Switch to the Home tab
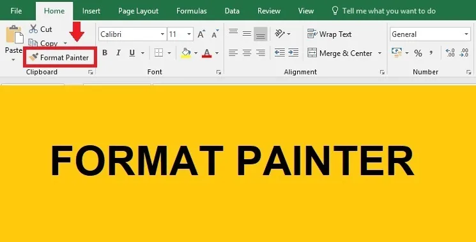The width and height of the screenshot is (476, 242). [x=54, y=11]
